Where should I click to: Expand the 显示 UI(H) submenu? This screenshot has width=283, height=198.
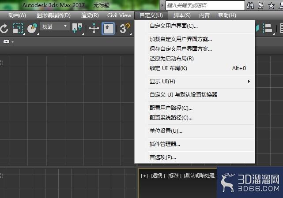pyautogui.click(x=195, y=82)
